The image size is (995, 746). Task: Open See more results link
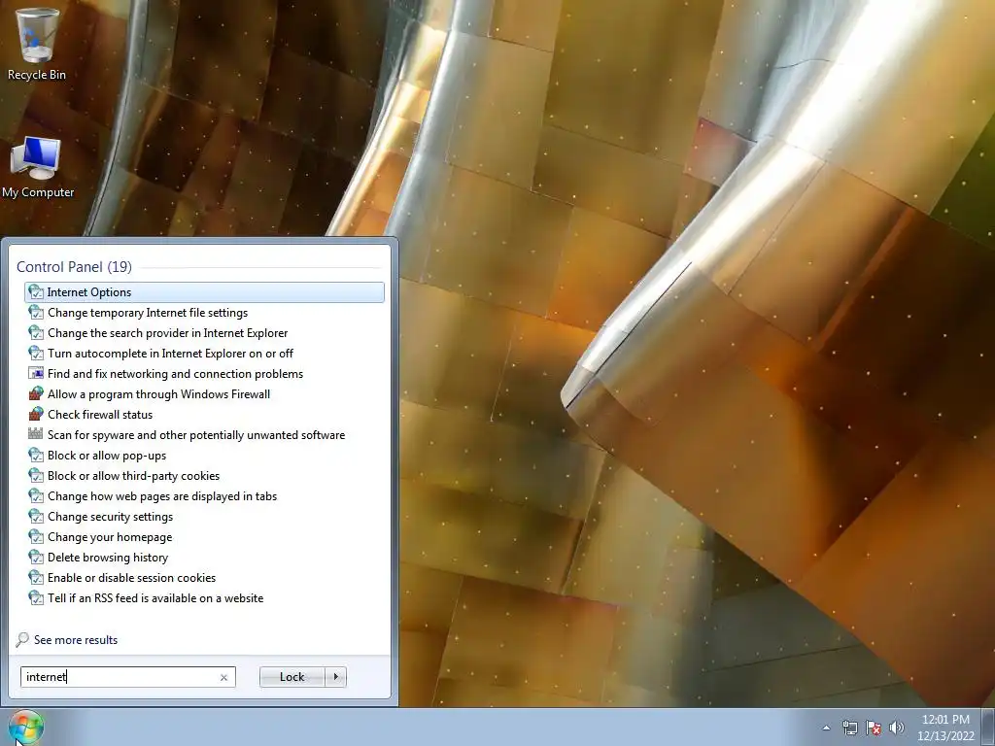point(76,639)
